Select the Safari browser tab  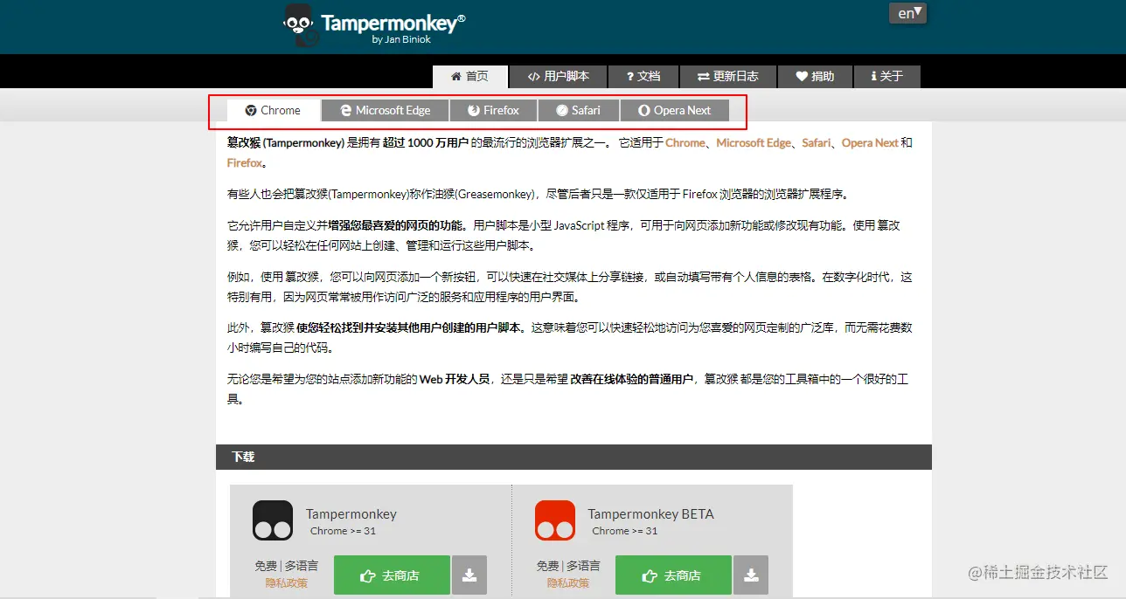[x=578, y=111]
